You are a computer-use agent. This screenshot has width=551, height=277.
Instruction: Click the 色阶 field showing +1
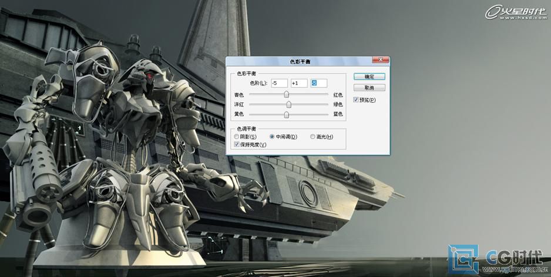(x=299, y=84)
